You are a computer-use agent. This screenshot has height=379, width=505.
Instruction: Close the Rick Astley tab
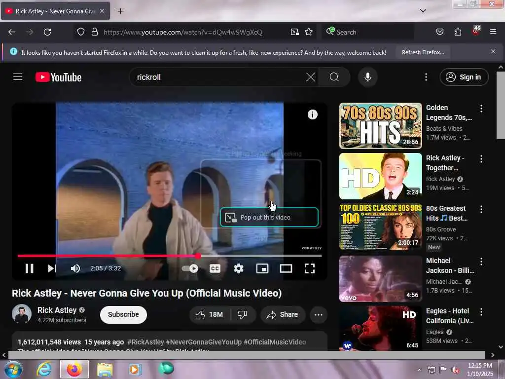click(x=102, y=11)
